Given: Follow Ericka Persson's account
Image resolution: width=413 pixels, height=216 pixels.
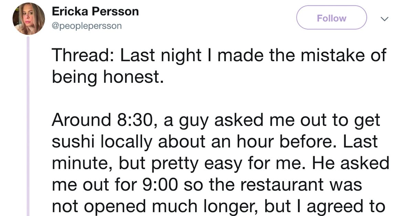Looking at the screenshot, I should pyautogui.click(x=331, y=18).
